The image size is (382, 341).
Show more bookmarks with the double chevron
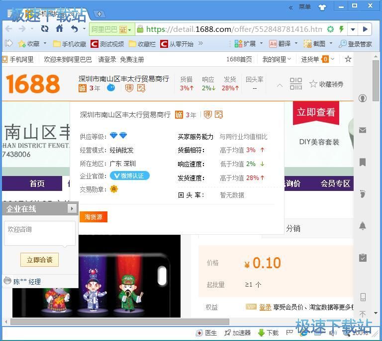point(200,43)
